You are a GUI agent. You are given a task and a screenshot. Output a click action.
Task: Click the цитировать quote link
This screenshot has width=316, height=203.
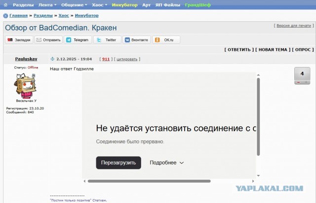(x=127, y=59)
